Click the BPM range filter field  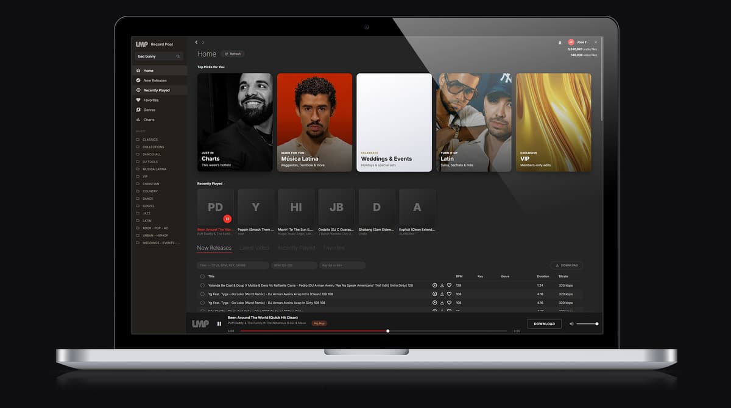(x=294, y=266)
